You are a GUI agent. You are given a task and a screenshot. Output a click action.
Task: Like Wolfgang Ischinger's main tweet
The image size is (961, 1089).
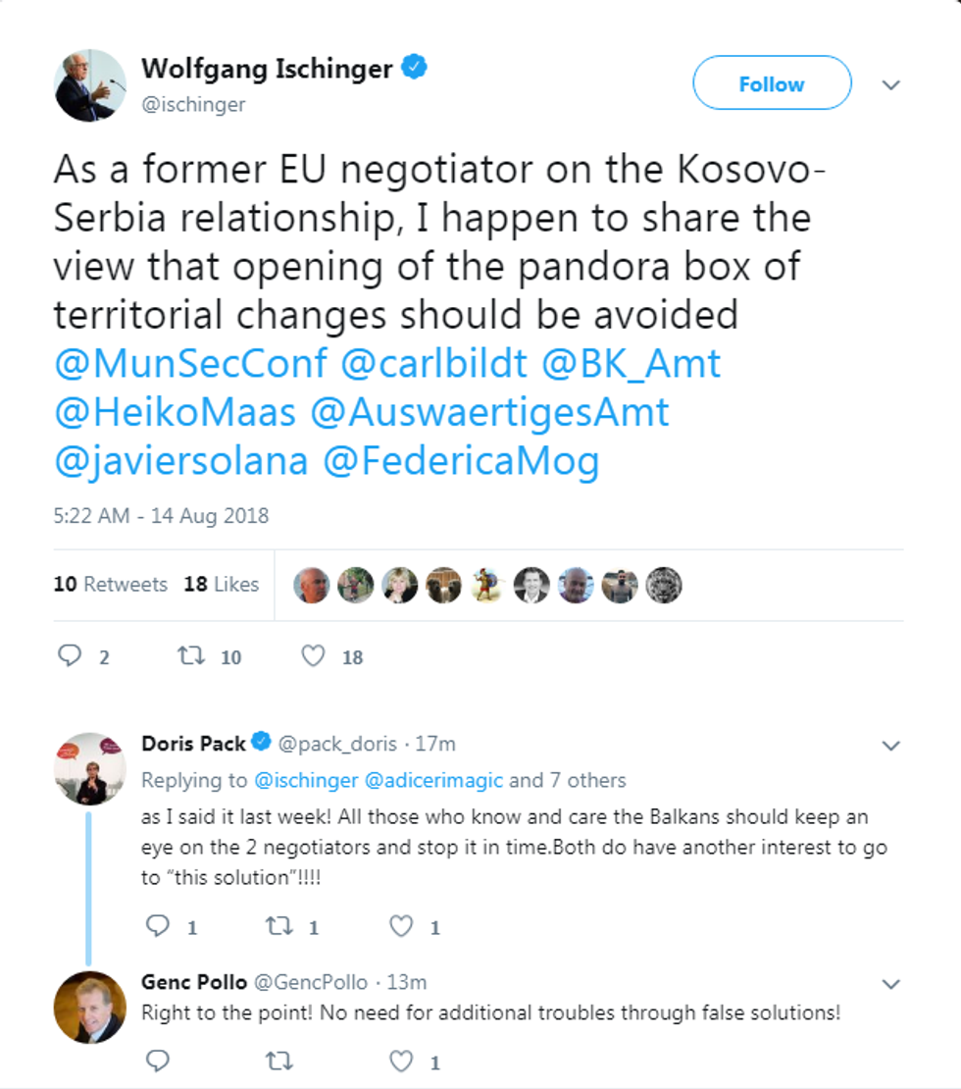point(313,655)
